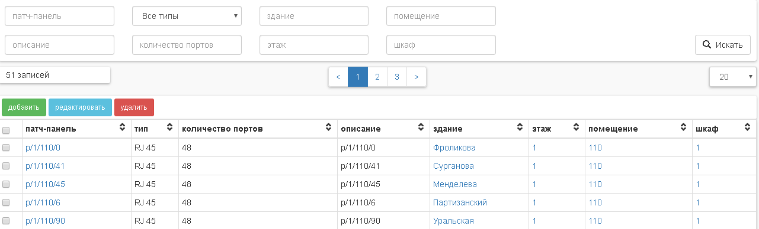Image resolution: width=759 pixels, height=229 pixels.
Task: Click room link 110 in Фроликова row
Action: click(595, 148)
